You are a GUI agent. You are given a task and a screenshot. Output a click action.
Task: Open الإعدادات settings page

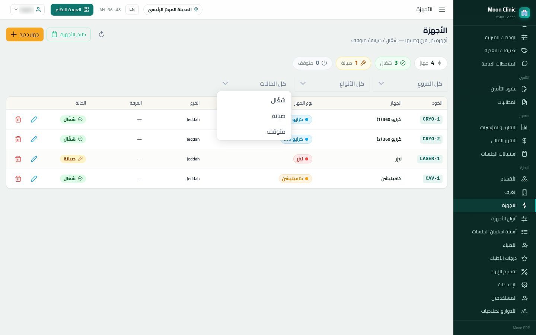point(494,285)
